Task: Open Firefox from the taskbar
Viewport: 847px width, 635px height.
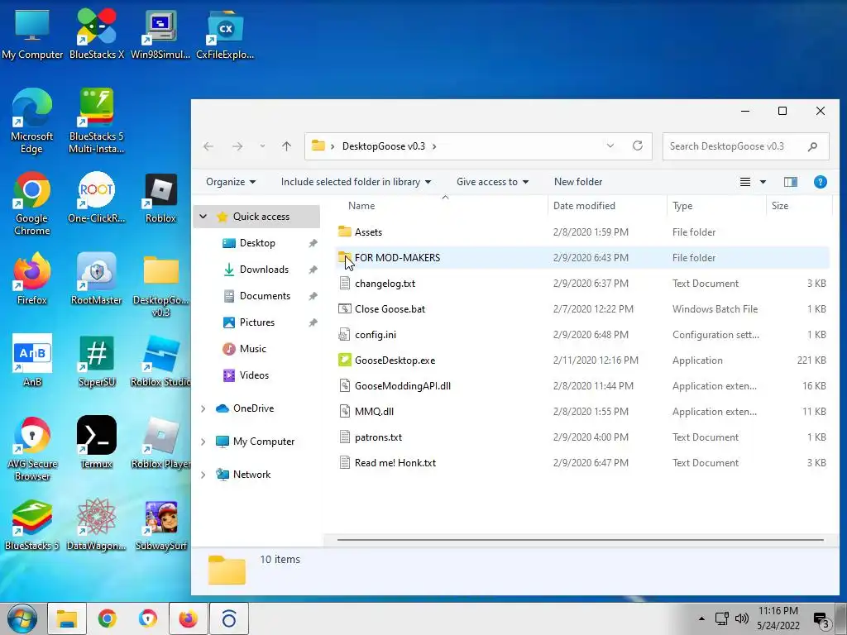Action: point(188,618)
